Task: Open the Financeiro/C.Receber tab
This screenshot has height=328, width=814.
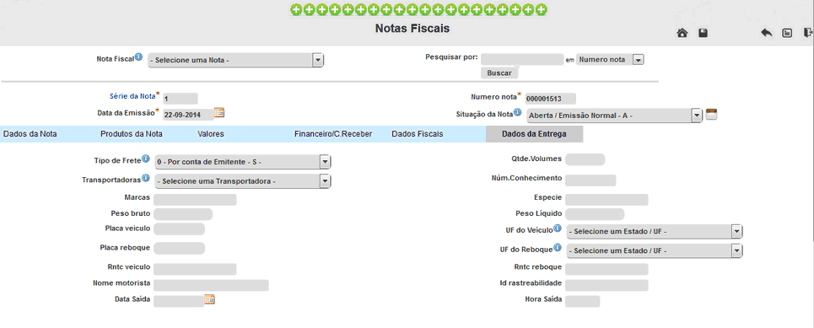Action: point(332,134)
